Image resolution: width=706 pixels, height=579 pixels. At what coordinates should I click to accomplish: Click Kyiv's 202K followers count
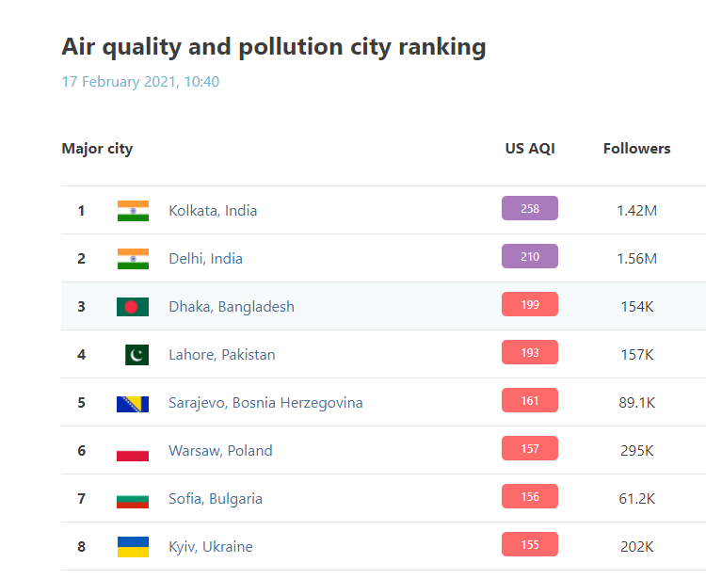click(x=637, y=547)
